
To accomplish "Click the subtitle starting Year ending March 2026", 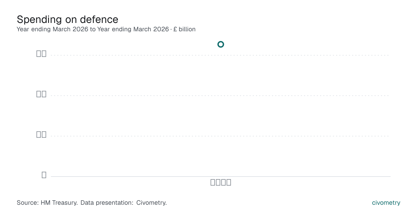I will [106, 29].
